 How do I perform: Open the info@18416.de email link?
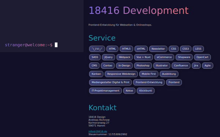coord(98,132)
